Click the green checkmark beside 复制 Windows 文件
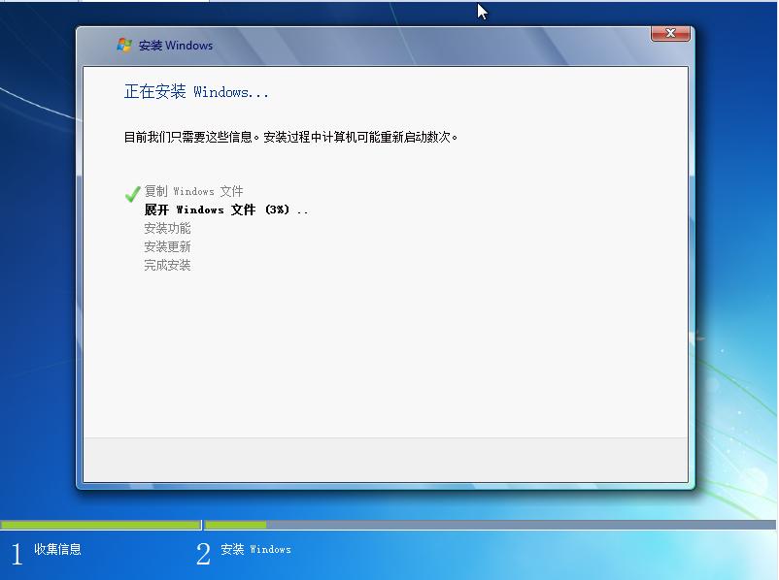Screen dimensions: 779x580 pyautogui.click(x=131, y=192)
